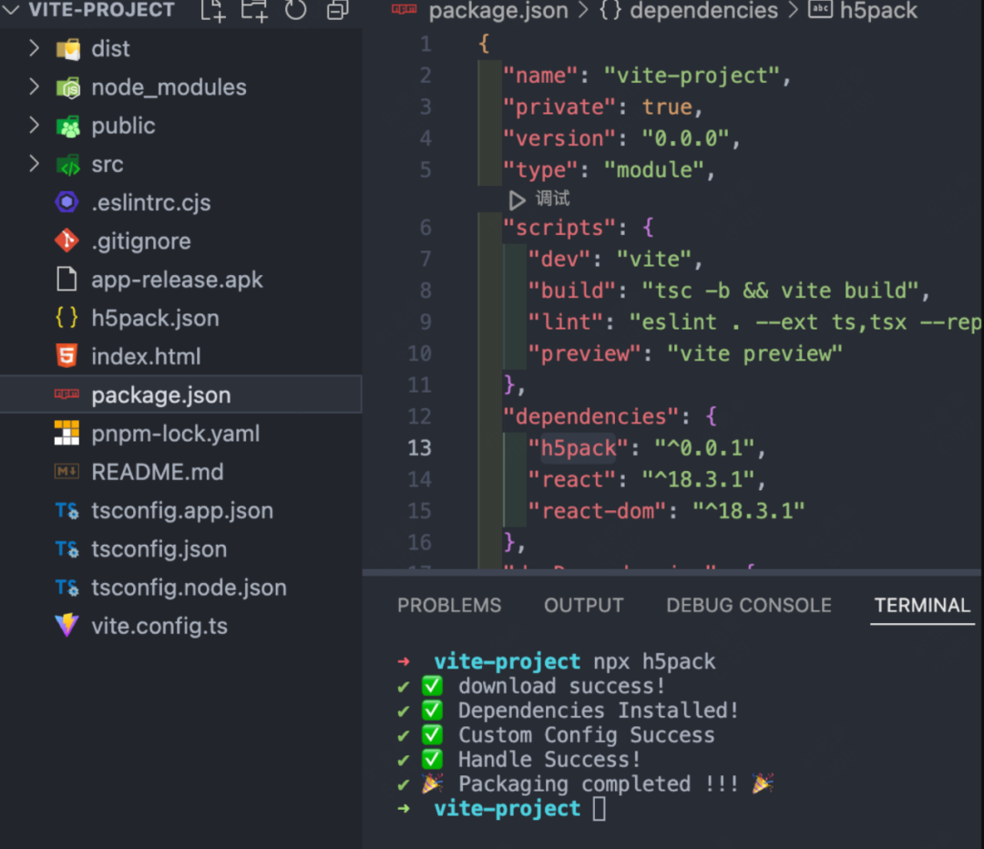Click the debug play icon above scripts
Screen dimensions: 984x849
point(517,200)
